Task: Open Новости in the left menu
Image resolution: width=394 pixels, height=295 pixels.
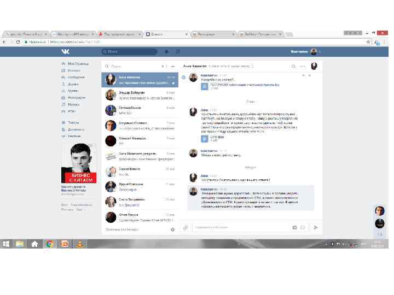Action: pyautogui.click(x=74, y=70)
